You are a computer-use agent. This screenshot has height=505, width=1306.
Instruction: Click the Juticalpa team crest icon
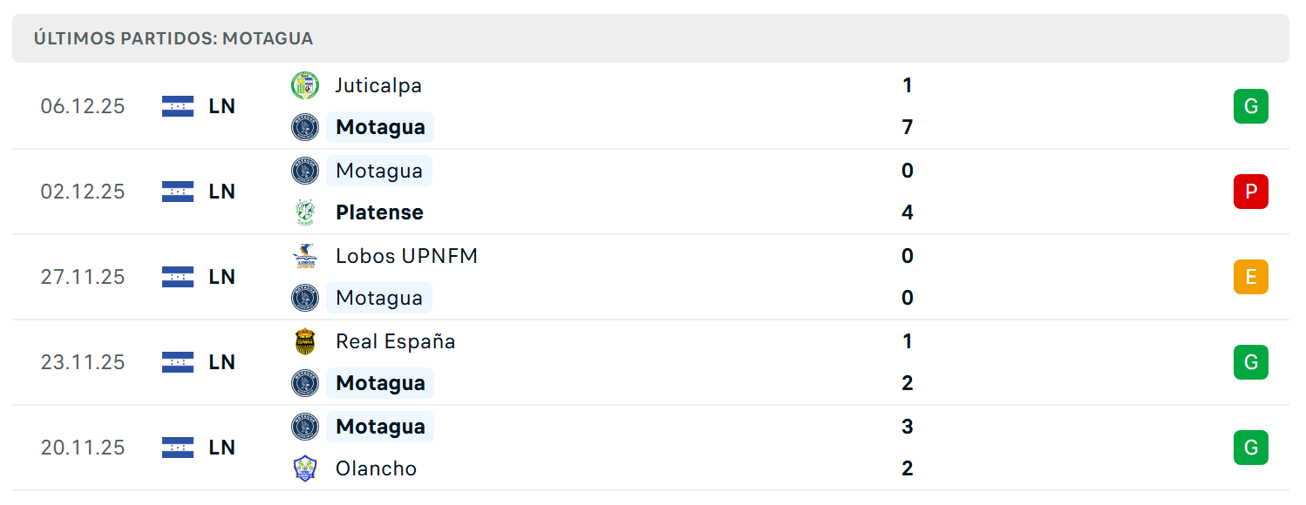[305, 85]
